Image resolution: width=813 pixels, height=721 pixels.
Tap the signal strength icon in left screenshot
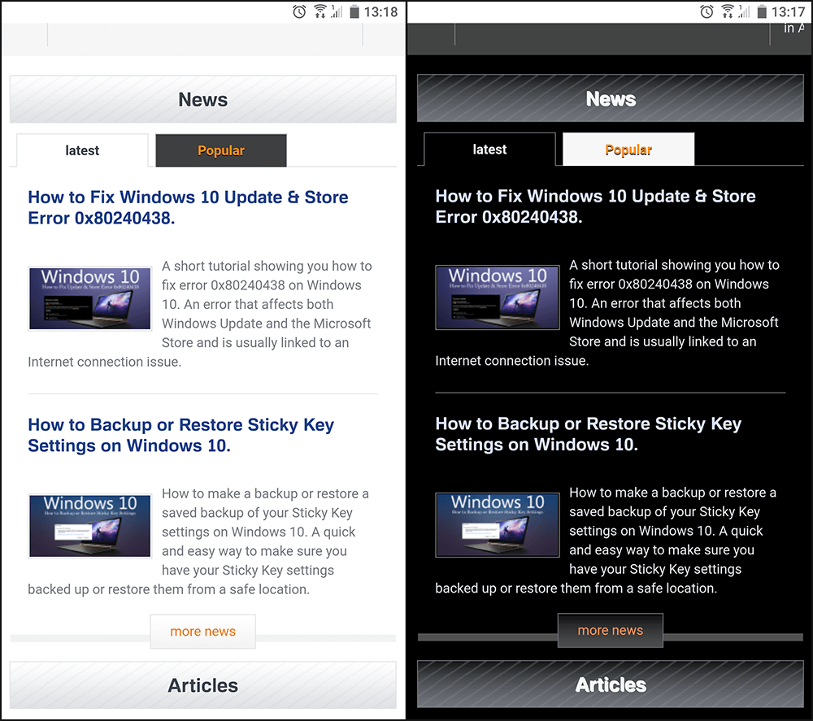tap(337, 11)
